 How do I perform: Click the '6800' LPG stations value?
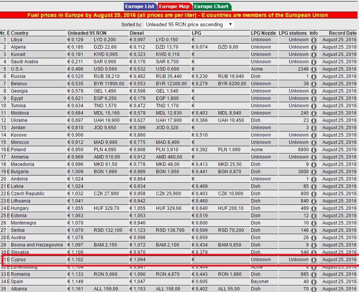point(303,149)
